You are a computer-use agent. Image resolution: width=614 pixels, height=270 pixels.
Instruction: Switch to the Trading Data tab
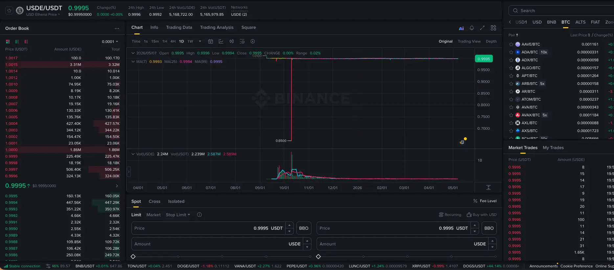point(179,28)
